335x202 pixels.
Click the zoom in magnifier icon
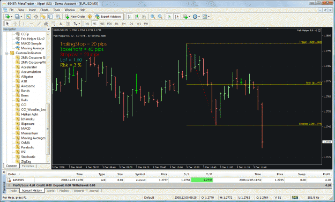pyautogui.click(x=153, y=17)
